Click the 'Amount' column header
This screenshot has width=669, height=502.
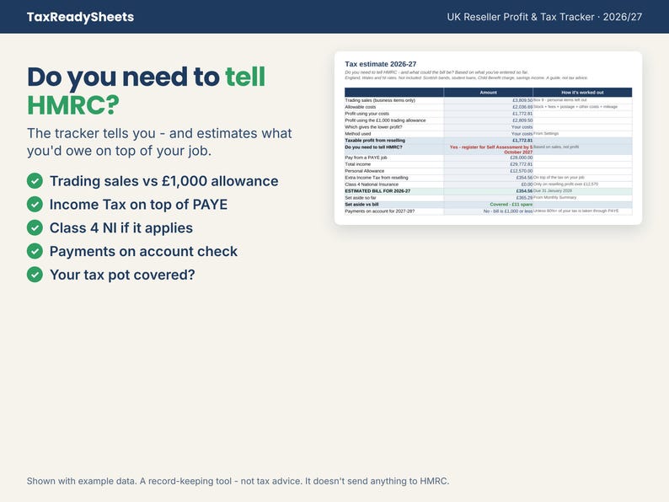point(488,92)
